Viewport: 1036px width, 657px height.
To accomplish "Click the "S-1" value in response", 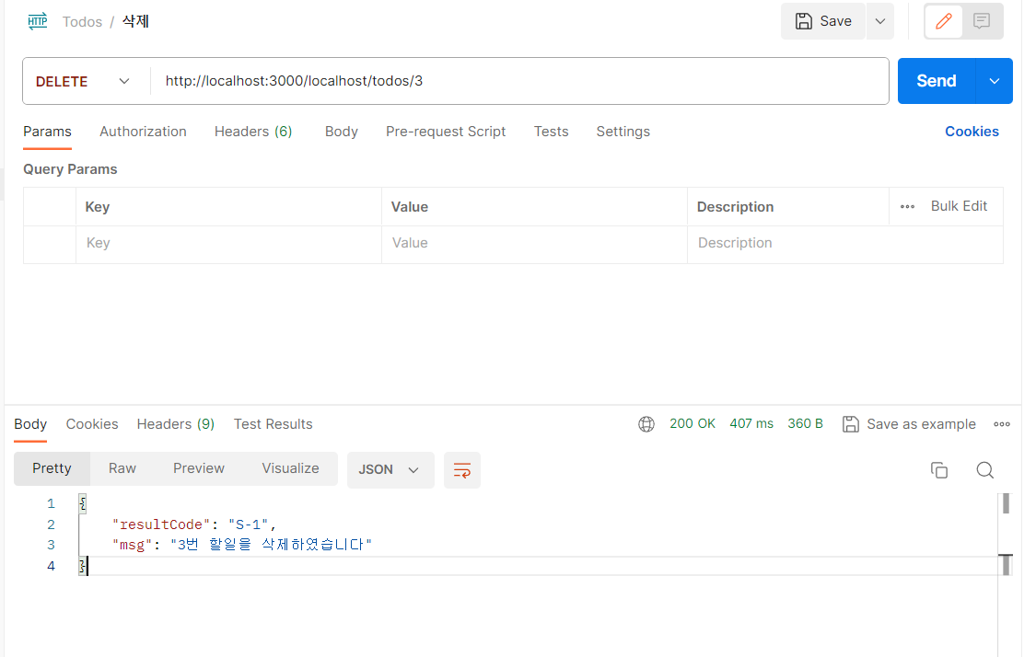I will point(248,524).
